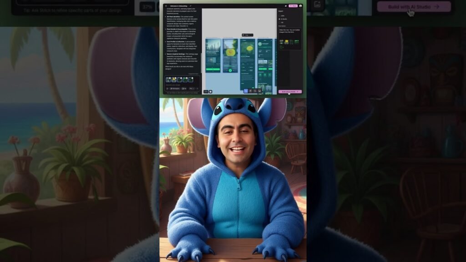Viewport: 466px width, 262px height.
Task: Click the Welcome & Onboarding title tab
Action: tap(179, 6)
